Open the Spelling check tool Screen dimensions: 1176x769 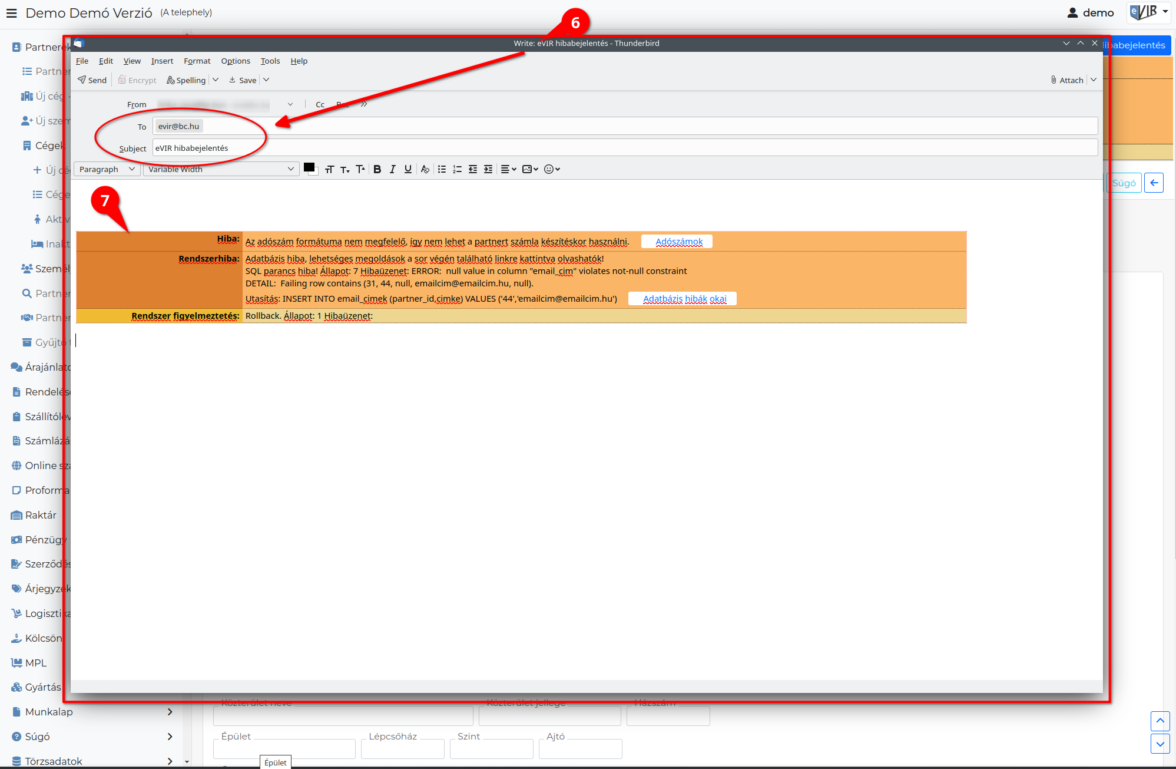point(186,80)
